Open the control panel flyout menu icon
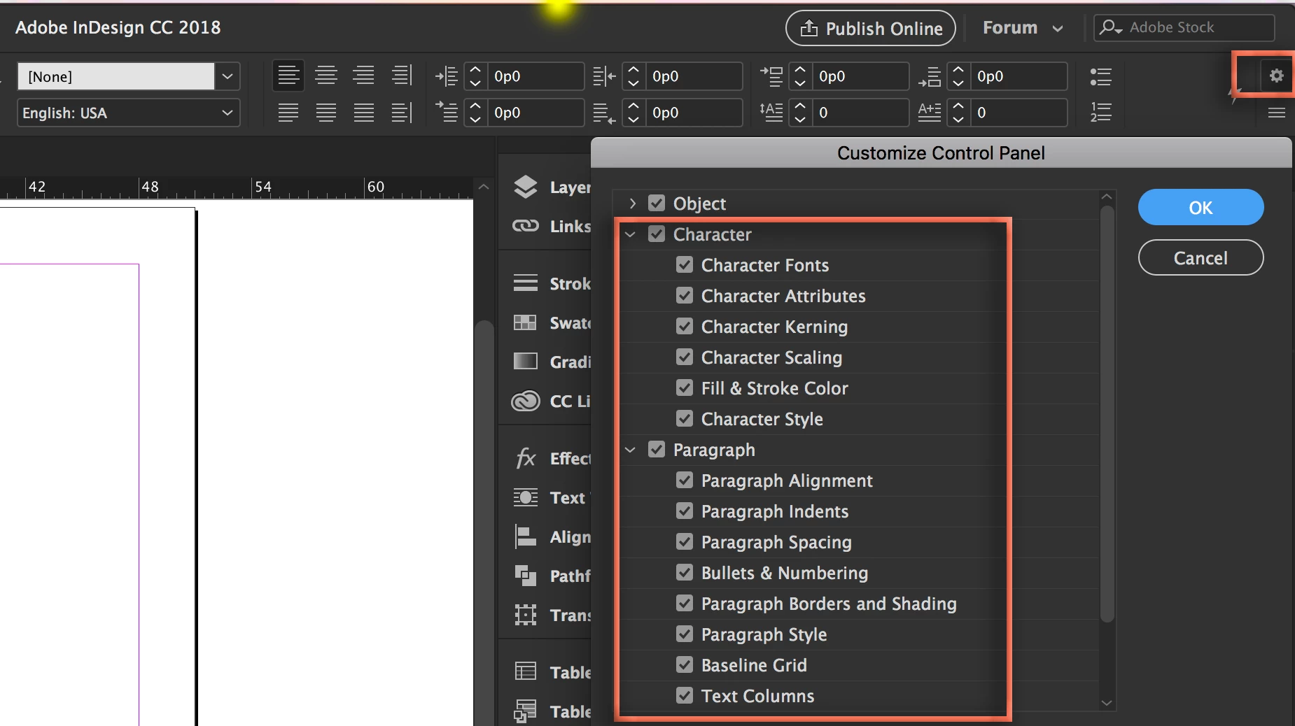The image size is (1295, 726). (1276, 113)
